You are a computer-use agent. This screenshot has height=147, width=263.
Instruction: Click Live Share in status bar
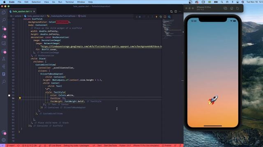click(55, 145)
